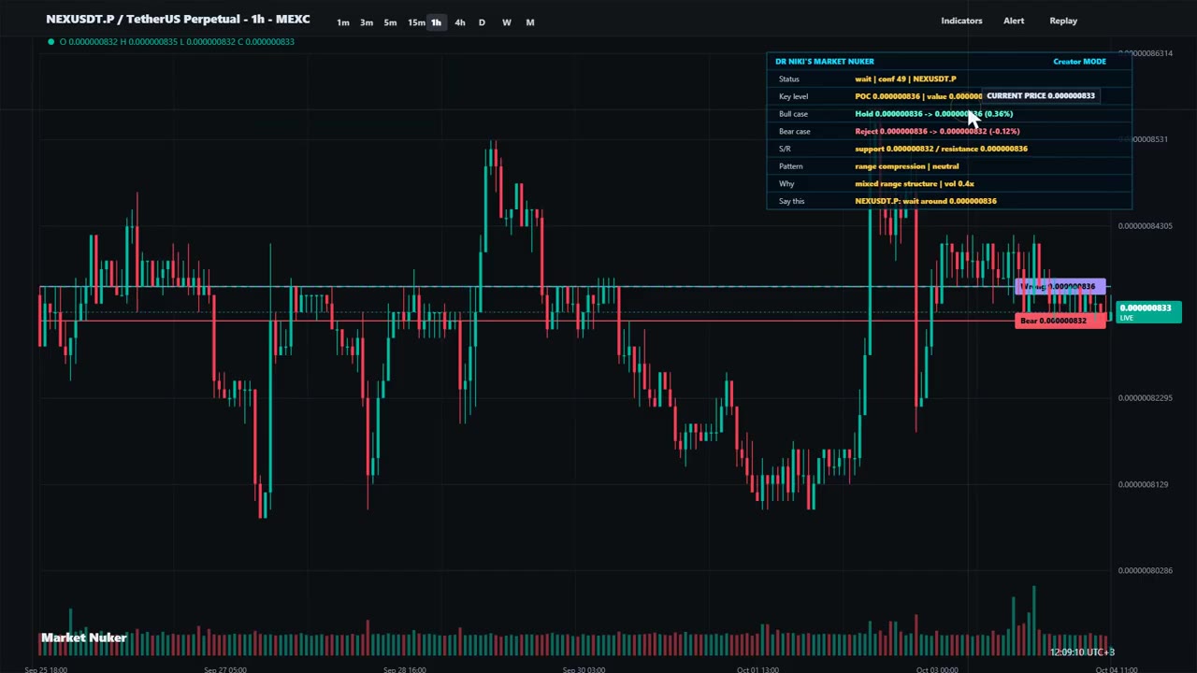The width and height of the screenshot is (1197, 673).
Task: Click the 0.00000084305 price axis label
Action: coord(1145,226)
